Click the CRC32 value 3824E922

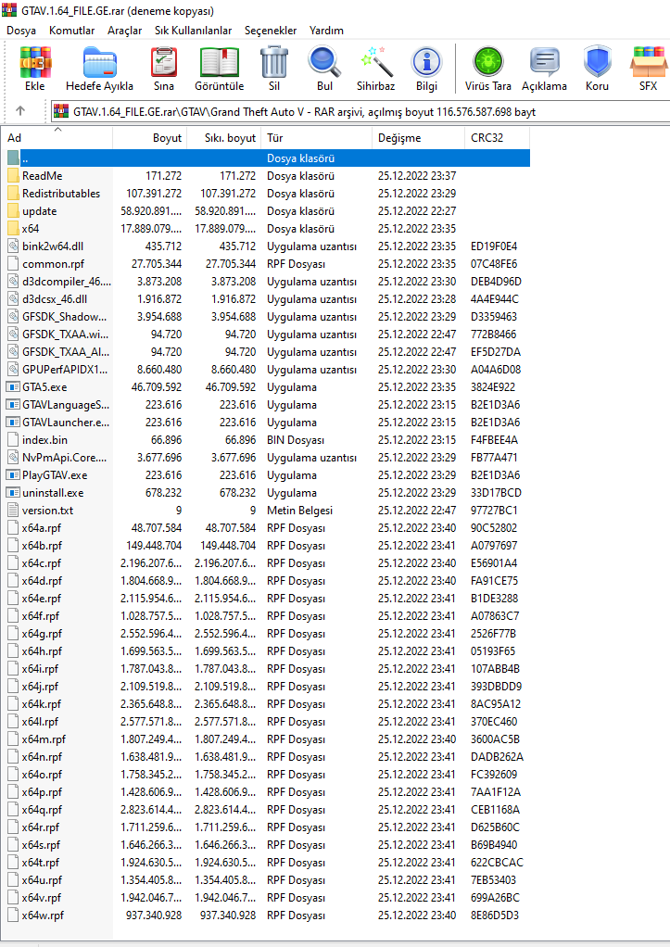point(495,387)
